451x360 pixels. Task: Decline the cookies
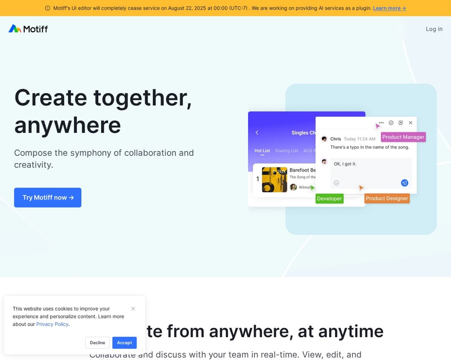[x=97, y=342]
